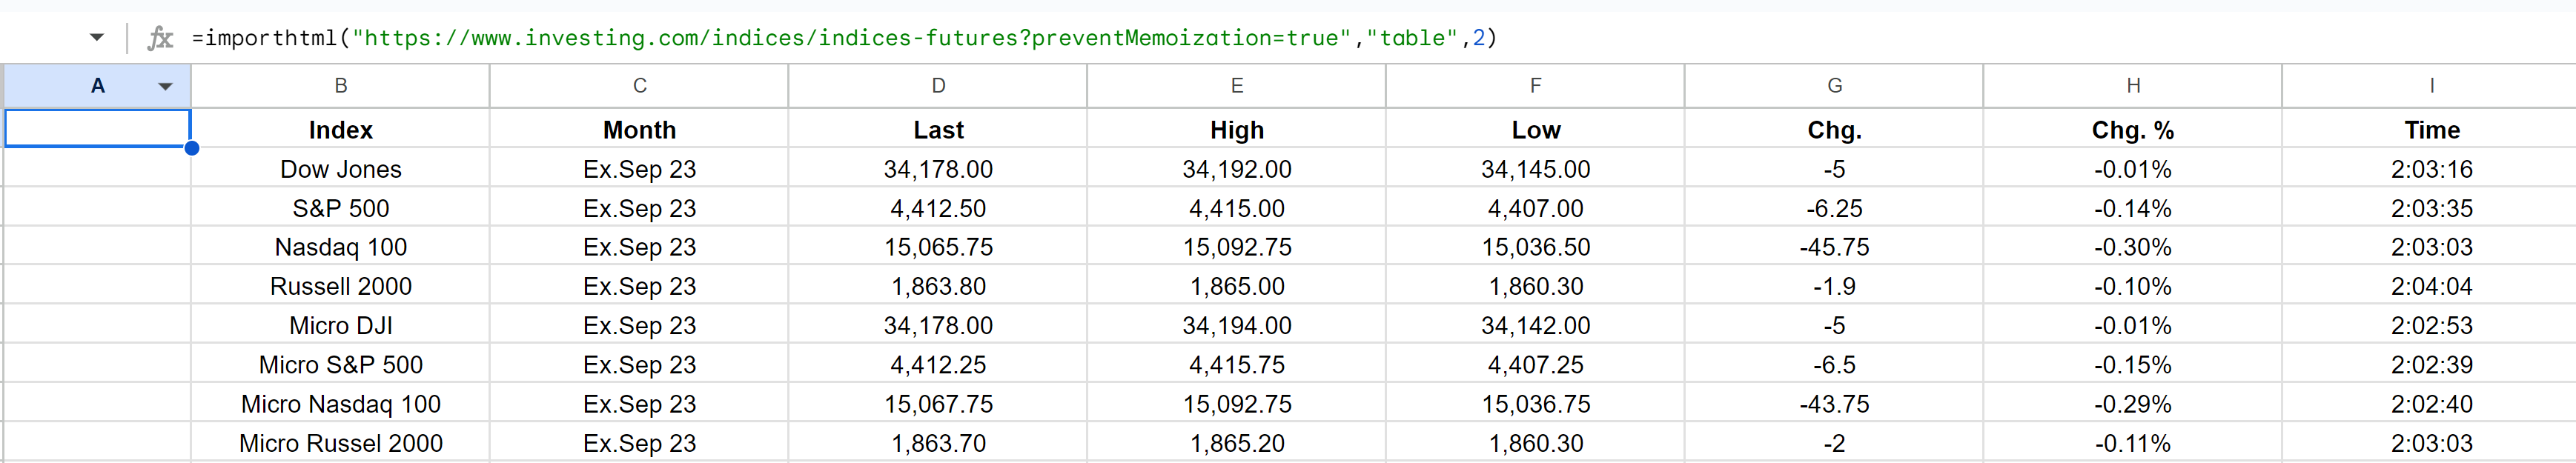Open column A header dropdown arrow
The width and height of the screenshot is (2576, 463).
click(x=165, y=86)
